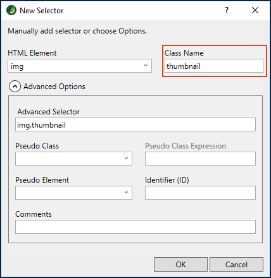Click the Identifier (ID) label
The height and width of the screenshot is (278, 271).
tap(167, 180)
